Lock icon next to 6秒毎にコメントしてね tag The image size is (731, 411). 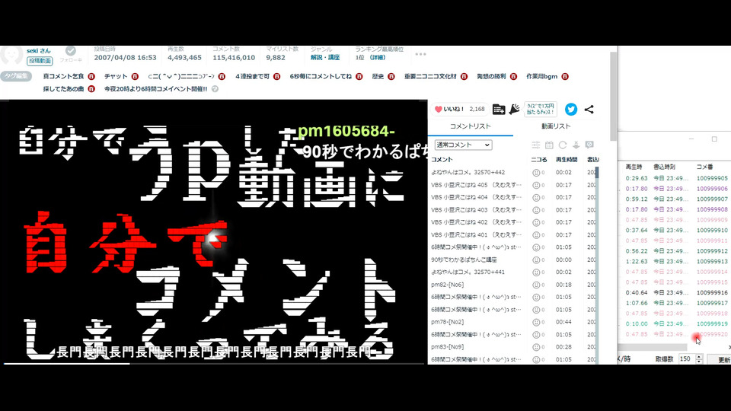359,76
